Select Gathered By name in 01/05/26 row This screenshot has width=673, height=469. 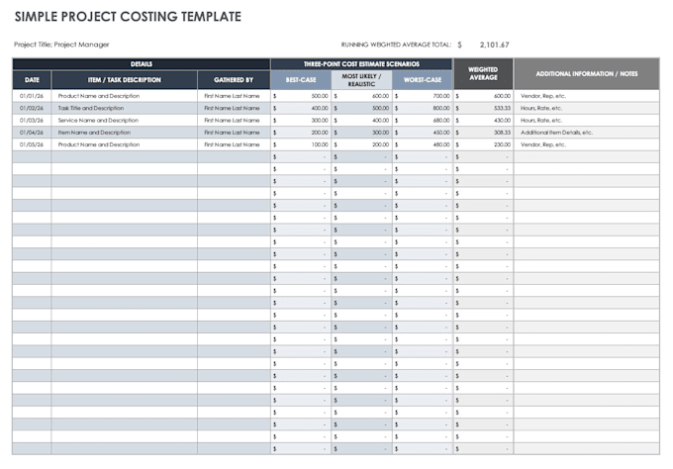(x=234, y=144)
